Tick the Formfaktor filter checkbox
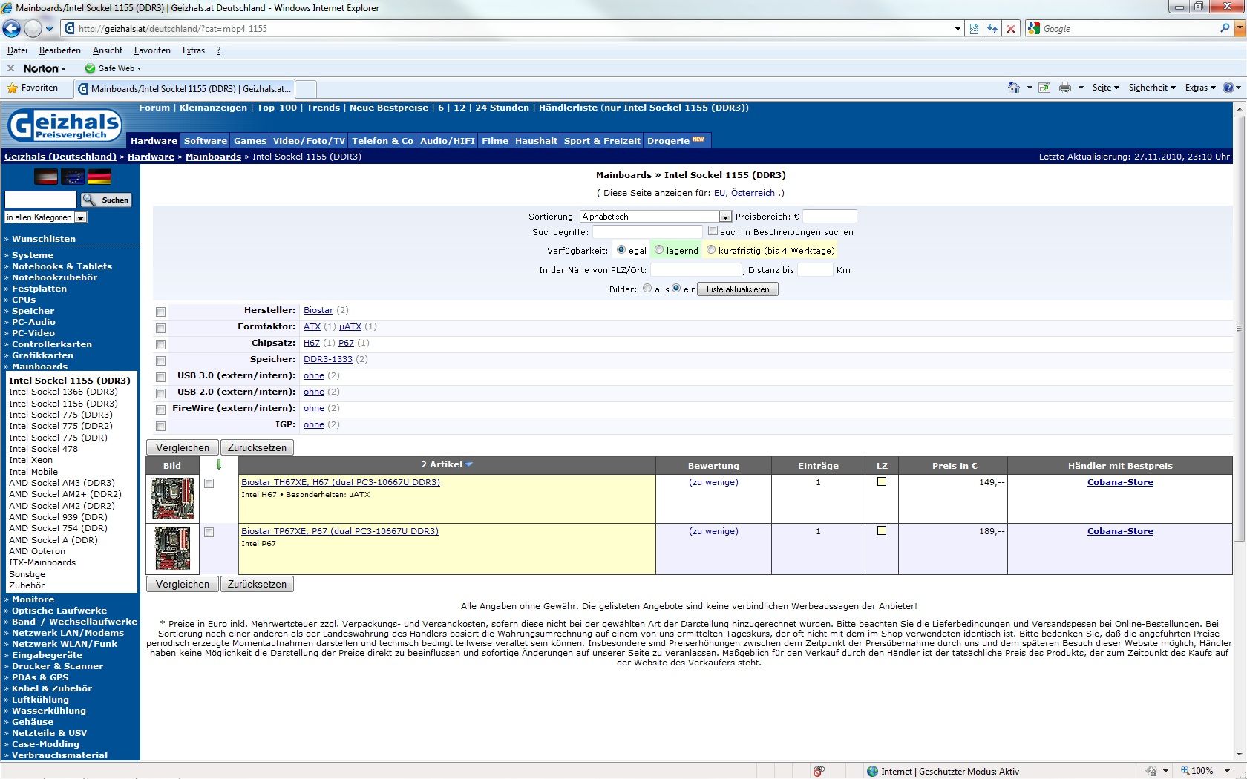Image resolution: width=1247 pixels, height=779 pixels. [x=160, y=328]
